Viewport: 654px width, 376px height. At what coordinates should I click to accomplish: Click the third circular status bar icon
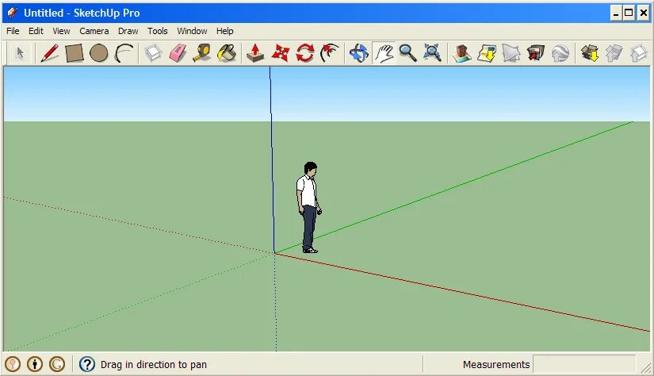click(57, 364)
